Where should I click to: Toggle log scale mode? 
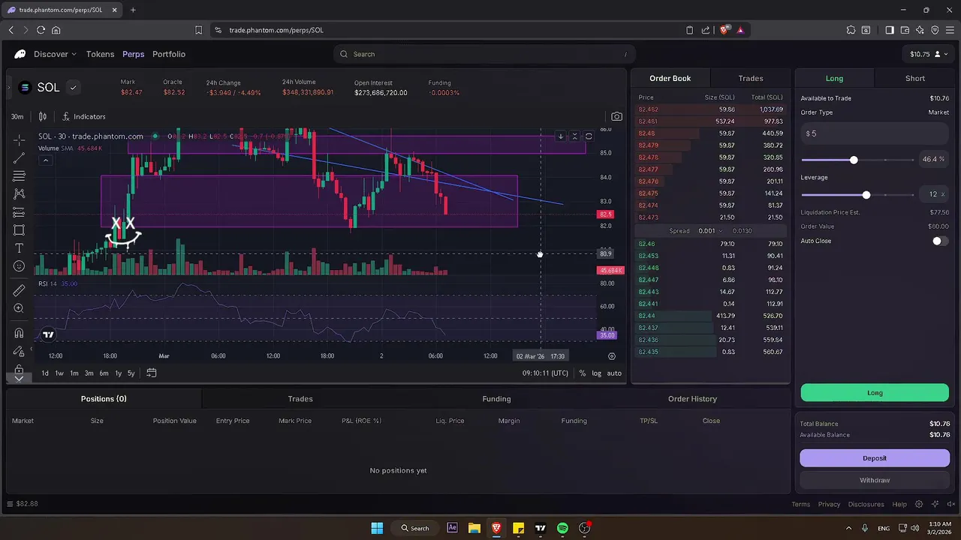(x=597, y=373)
